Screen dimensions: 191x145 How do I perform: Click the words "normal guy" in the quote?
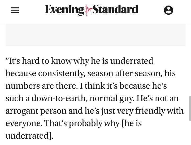(x=112, y=99)
